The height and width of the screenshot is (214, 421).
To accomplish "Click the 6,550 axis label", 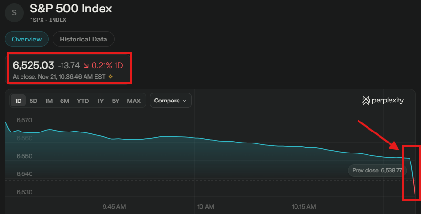I will (24, 156).
